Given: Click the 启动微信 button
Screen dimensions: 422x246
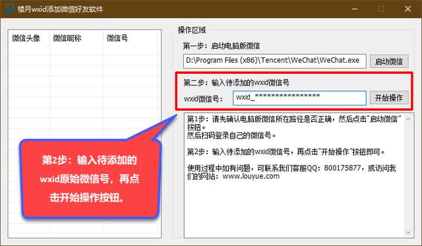Looking at the screenshot, I should 389,61.
